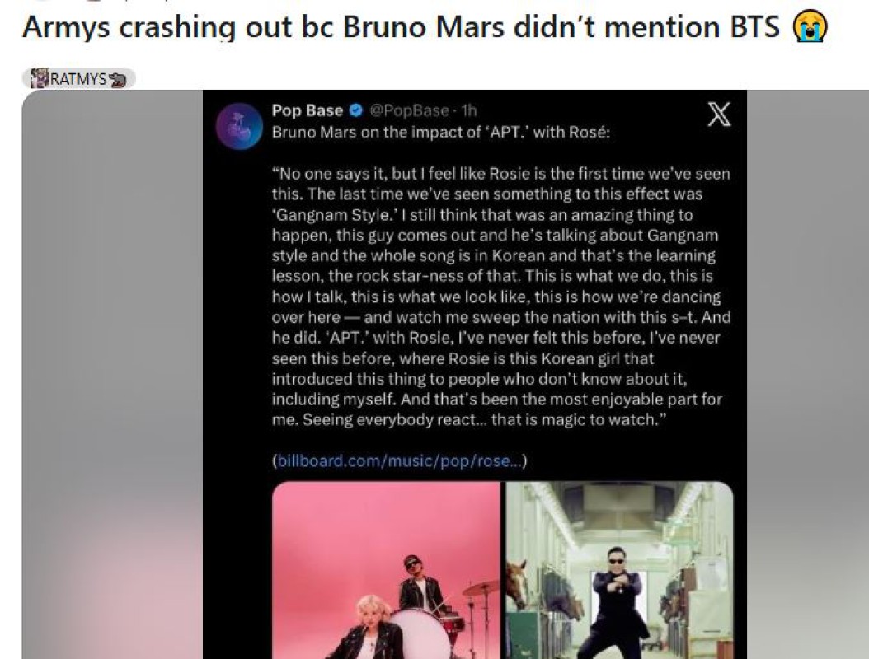Viewport: 869px width, 659px height.
Task: Click the blurred gray area right of tweet
Action: 806,371
